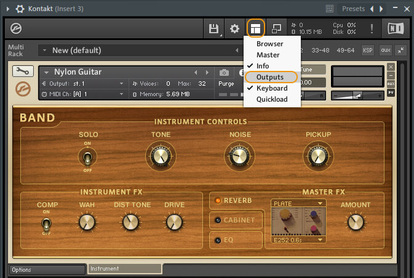Go to next instrument arrow
The width and height of the screenshot is (414, 278).
coord(207,73)
